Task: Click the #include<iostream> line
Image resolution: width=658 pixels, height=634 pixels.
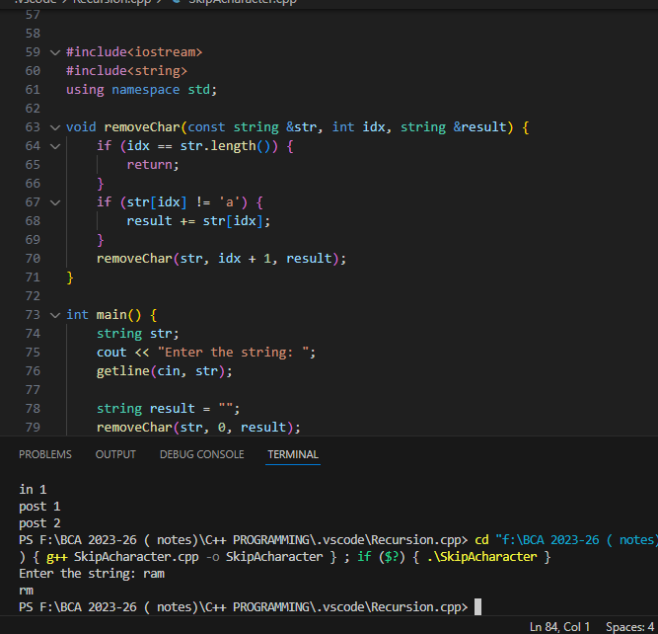Action: 134,52
